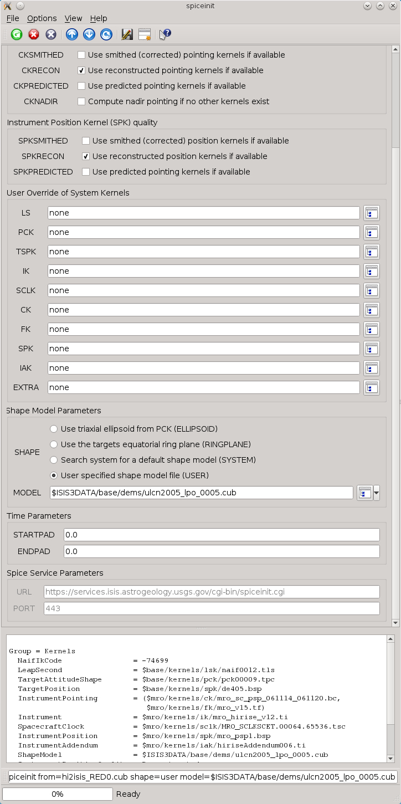Image resolution: width=401 pixels, height=804 pixels.
Task: Check SPKSMITHED smithed position kernels
Action: (86, 141)
